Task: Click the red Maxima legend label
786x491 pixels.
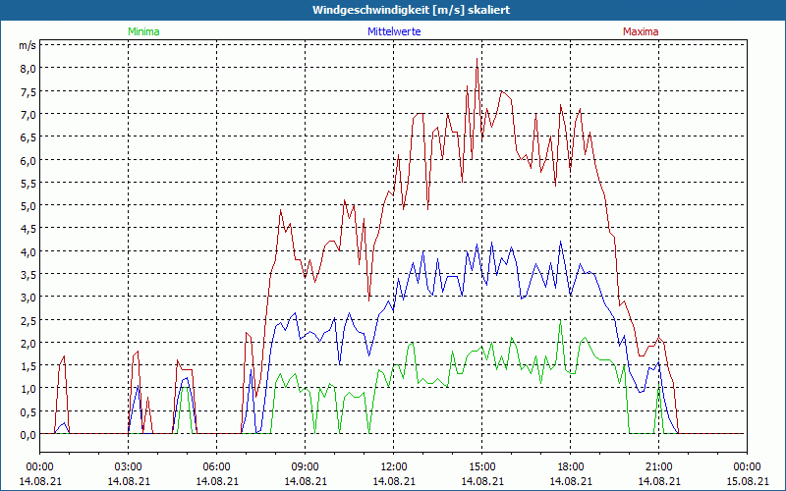Action: tap(641, 31)
